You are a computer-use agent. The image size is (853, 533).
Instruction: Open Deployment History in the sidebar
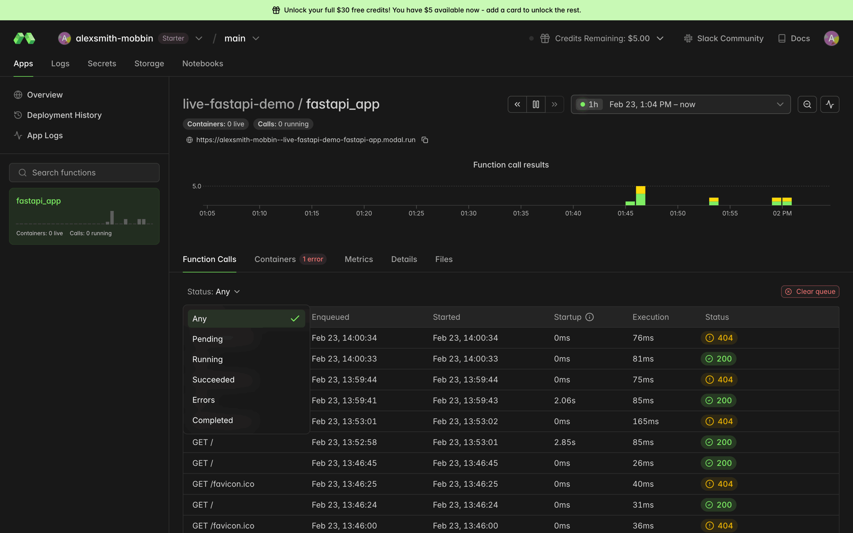point(64,115)
